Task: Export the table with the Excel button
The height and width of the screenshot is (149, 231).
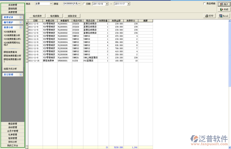Action: [x=224, y=16]
